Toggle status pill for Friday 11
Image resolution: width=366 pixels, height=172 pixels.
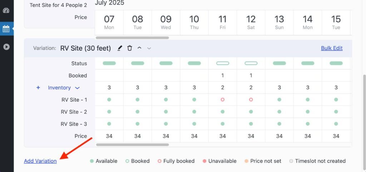(x=223, y=63)
